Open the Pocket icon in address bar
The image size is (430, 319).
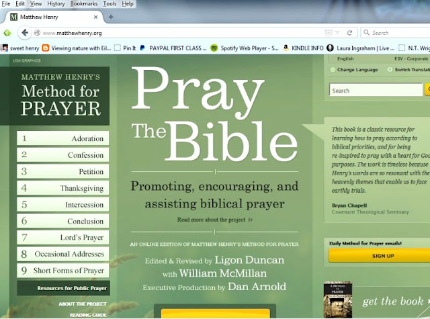(x=329, y=33)
